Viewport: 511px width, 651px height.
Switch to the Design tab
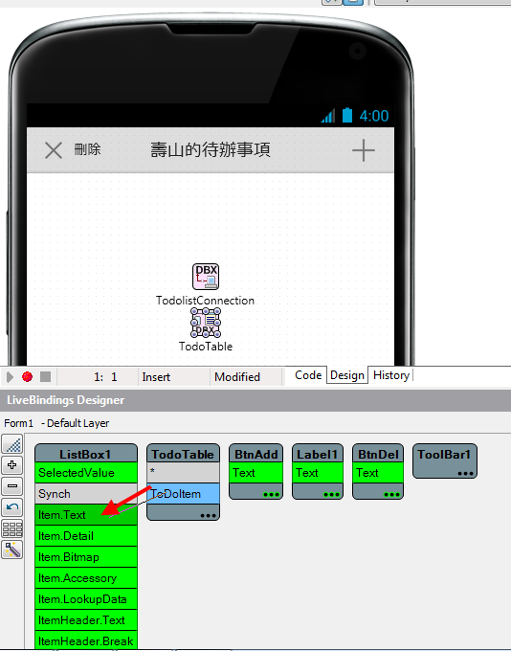pyautogui.click(x=347, y=375)
